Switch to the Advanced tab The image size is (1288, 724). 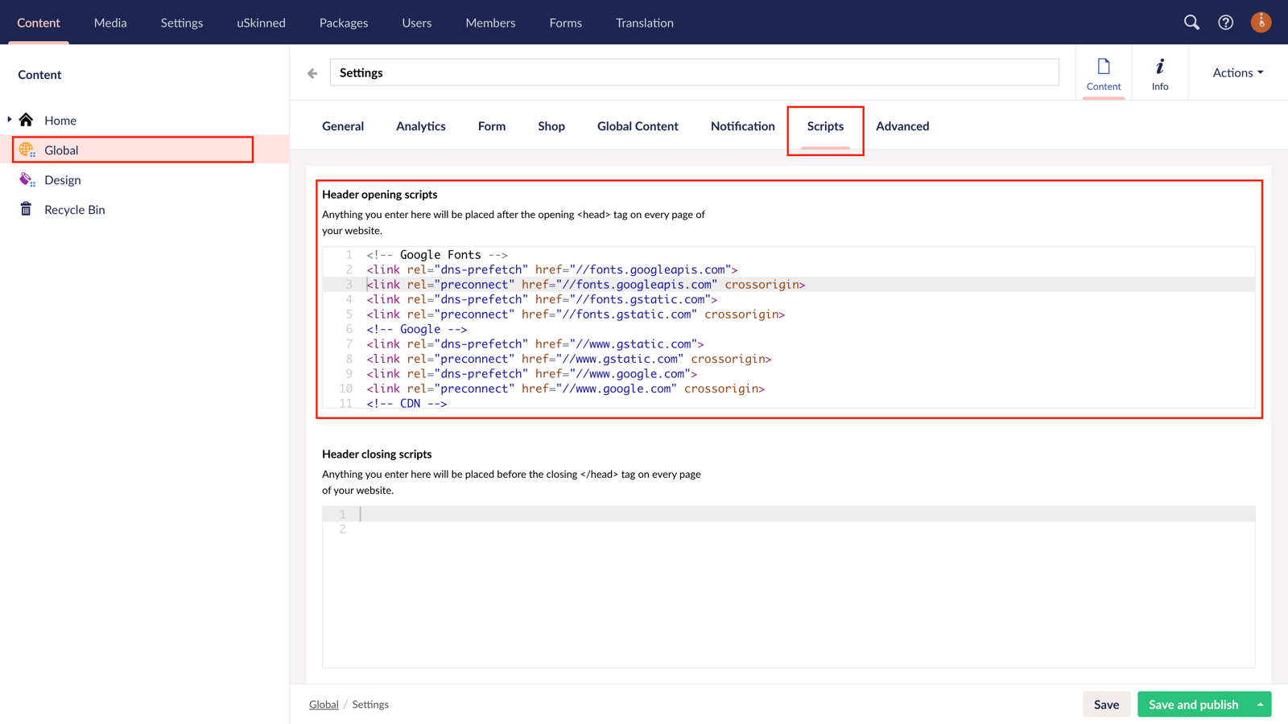tap(902, 126)
